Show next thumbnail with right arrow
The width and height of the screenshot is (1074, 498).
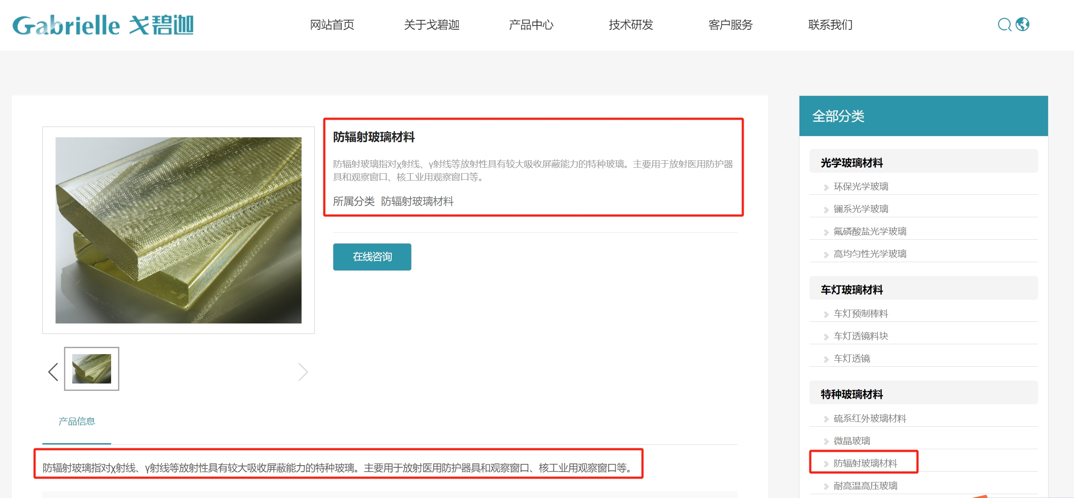pyautogui.click(x=303, y=371)
